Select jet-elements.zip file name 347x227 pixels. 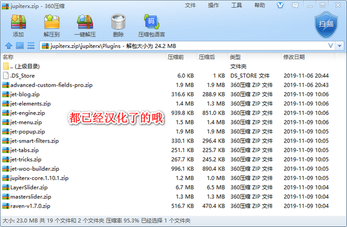click(31, 103)
